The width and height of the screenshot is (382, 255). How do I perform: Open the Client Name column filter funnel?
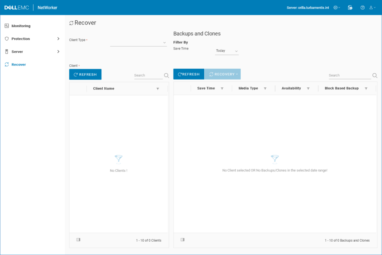click(x=157, y=88)
